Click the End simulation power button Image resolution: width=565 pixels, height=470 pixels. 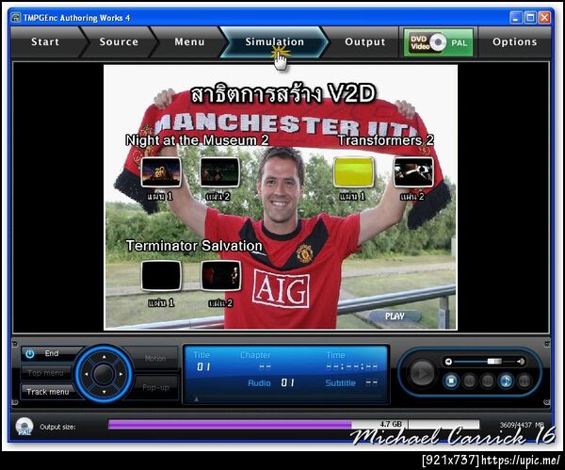(51, 353)
